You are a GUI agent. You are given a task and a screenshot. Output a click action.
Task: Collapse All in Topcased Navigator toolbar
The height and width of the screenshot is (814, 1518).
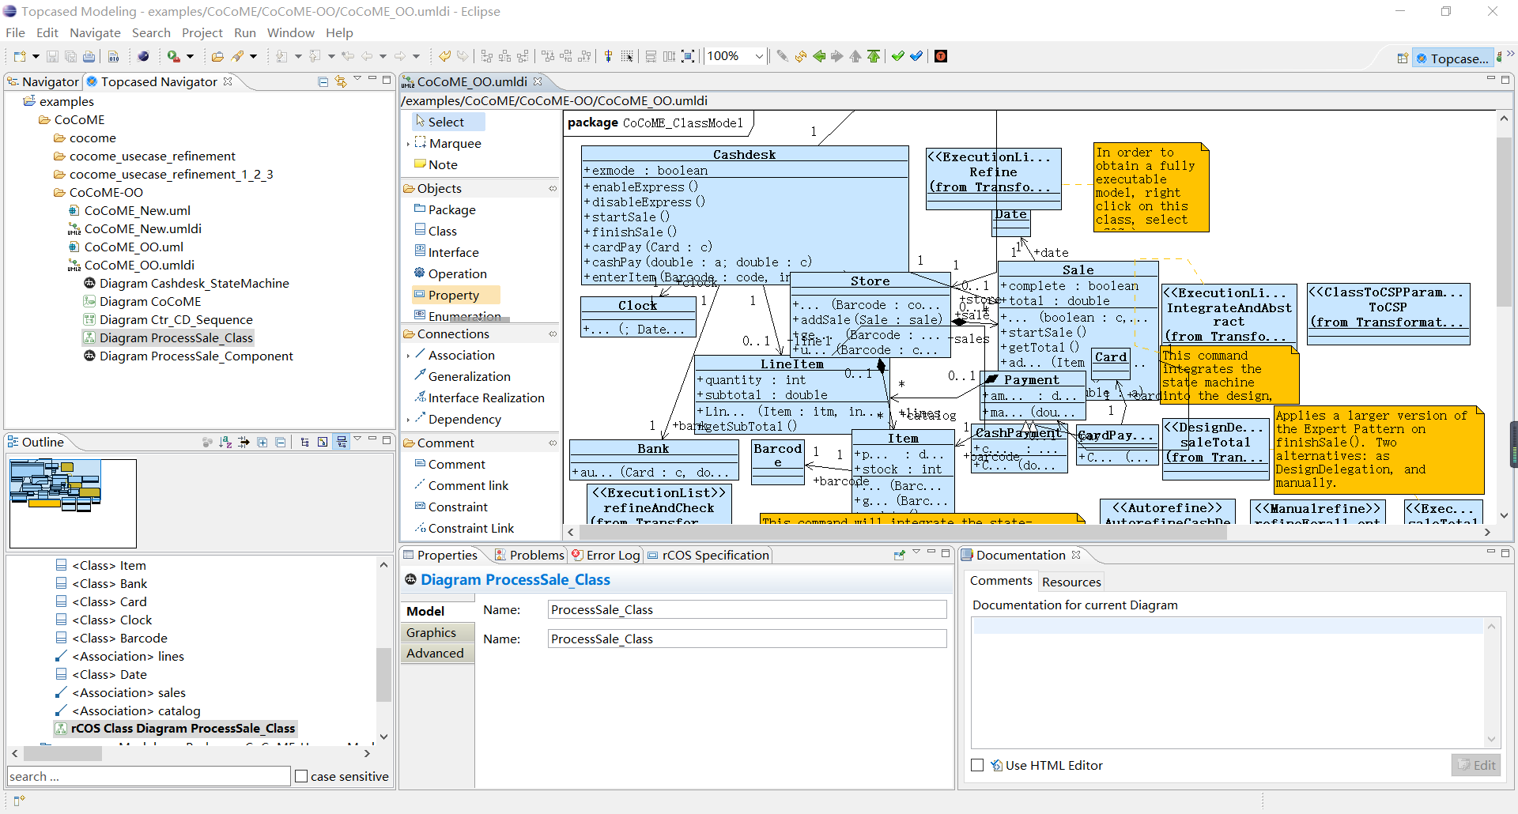tap(323, 81)
